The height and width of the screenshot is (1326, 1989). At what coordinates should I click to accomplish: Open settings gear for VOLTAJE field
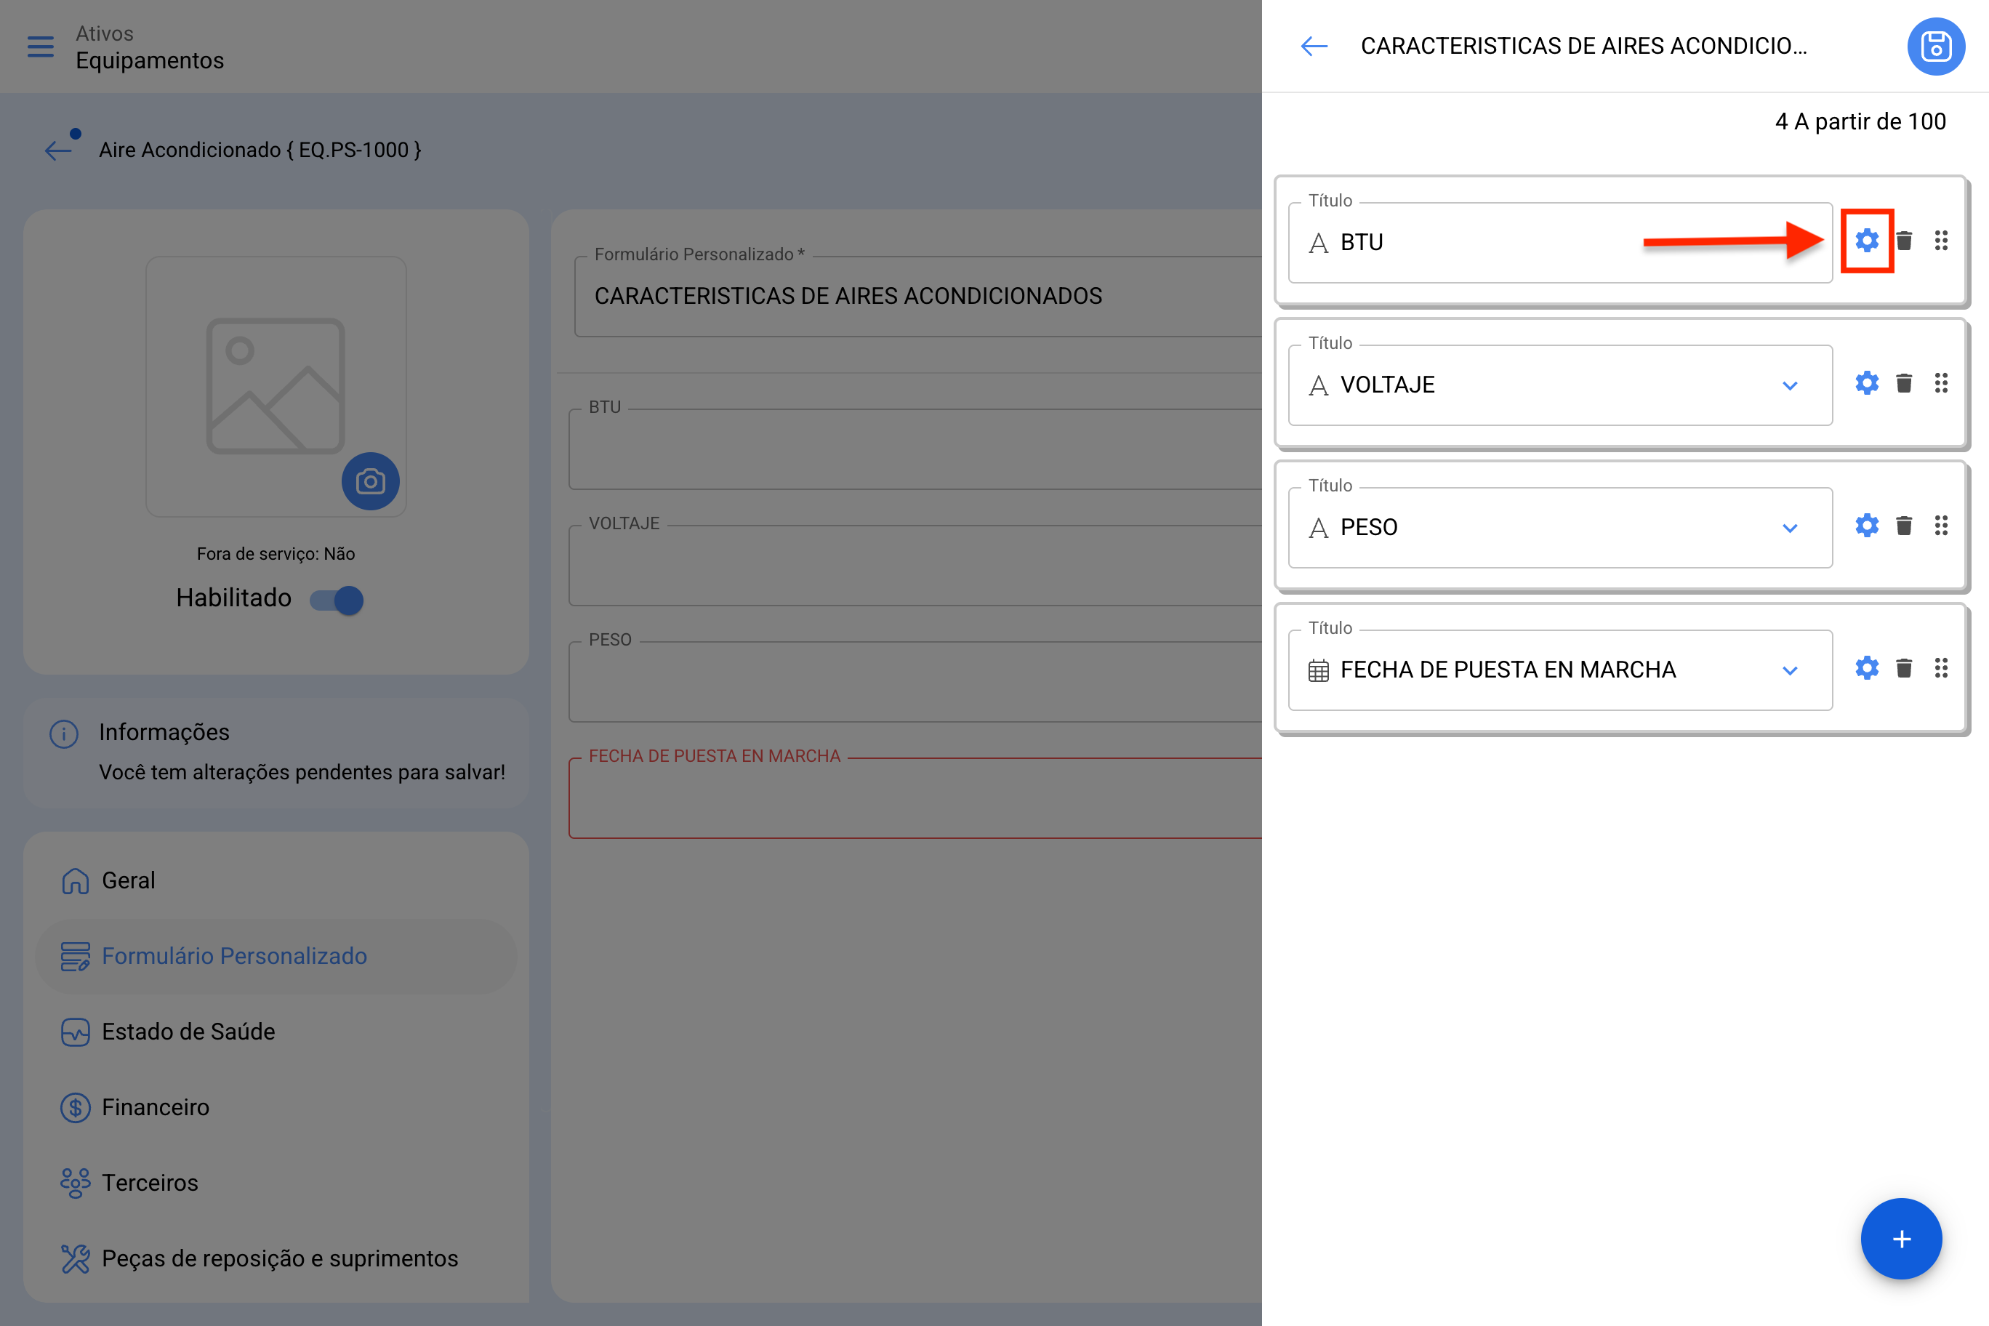[x=1866, y=383]
